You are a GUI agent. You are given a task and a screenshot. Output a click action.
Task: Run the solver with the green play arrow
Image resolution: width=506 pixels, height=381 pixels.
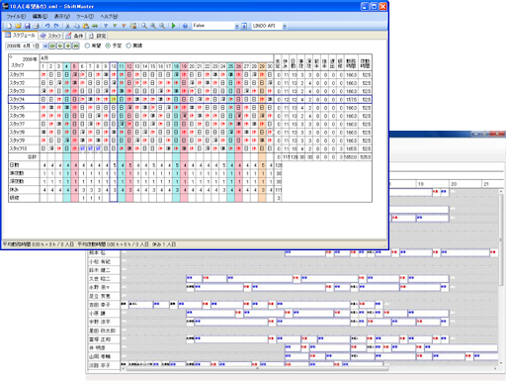(174, 26)
